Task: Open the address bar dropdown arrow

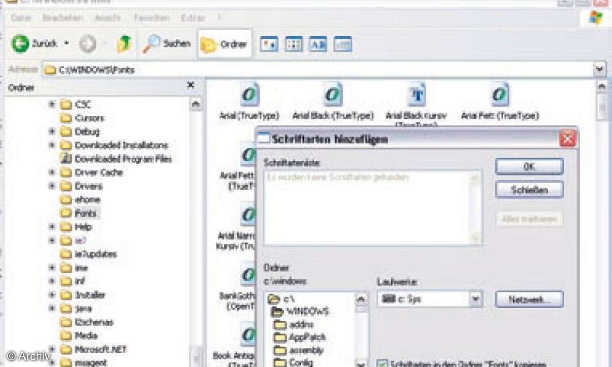Action: (599, 69)
